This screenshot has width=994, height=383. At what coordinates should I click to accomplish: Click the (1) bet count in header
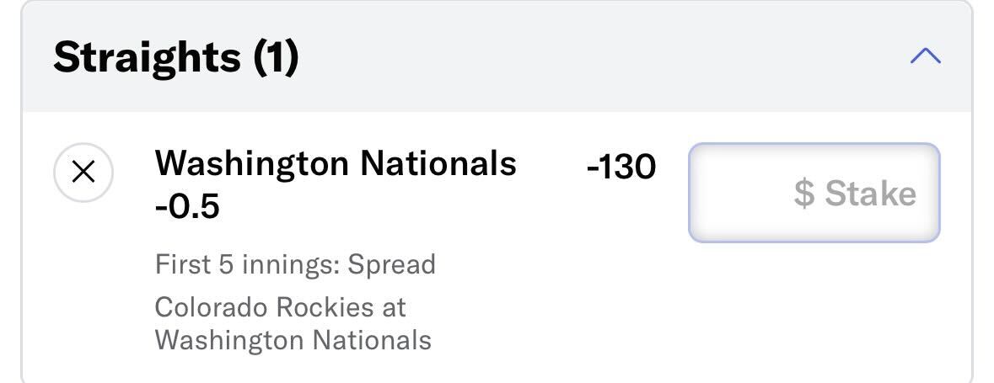click(x=276, y=57)
